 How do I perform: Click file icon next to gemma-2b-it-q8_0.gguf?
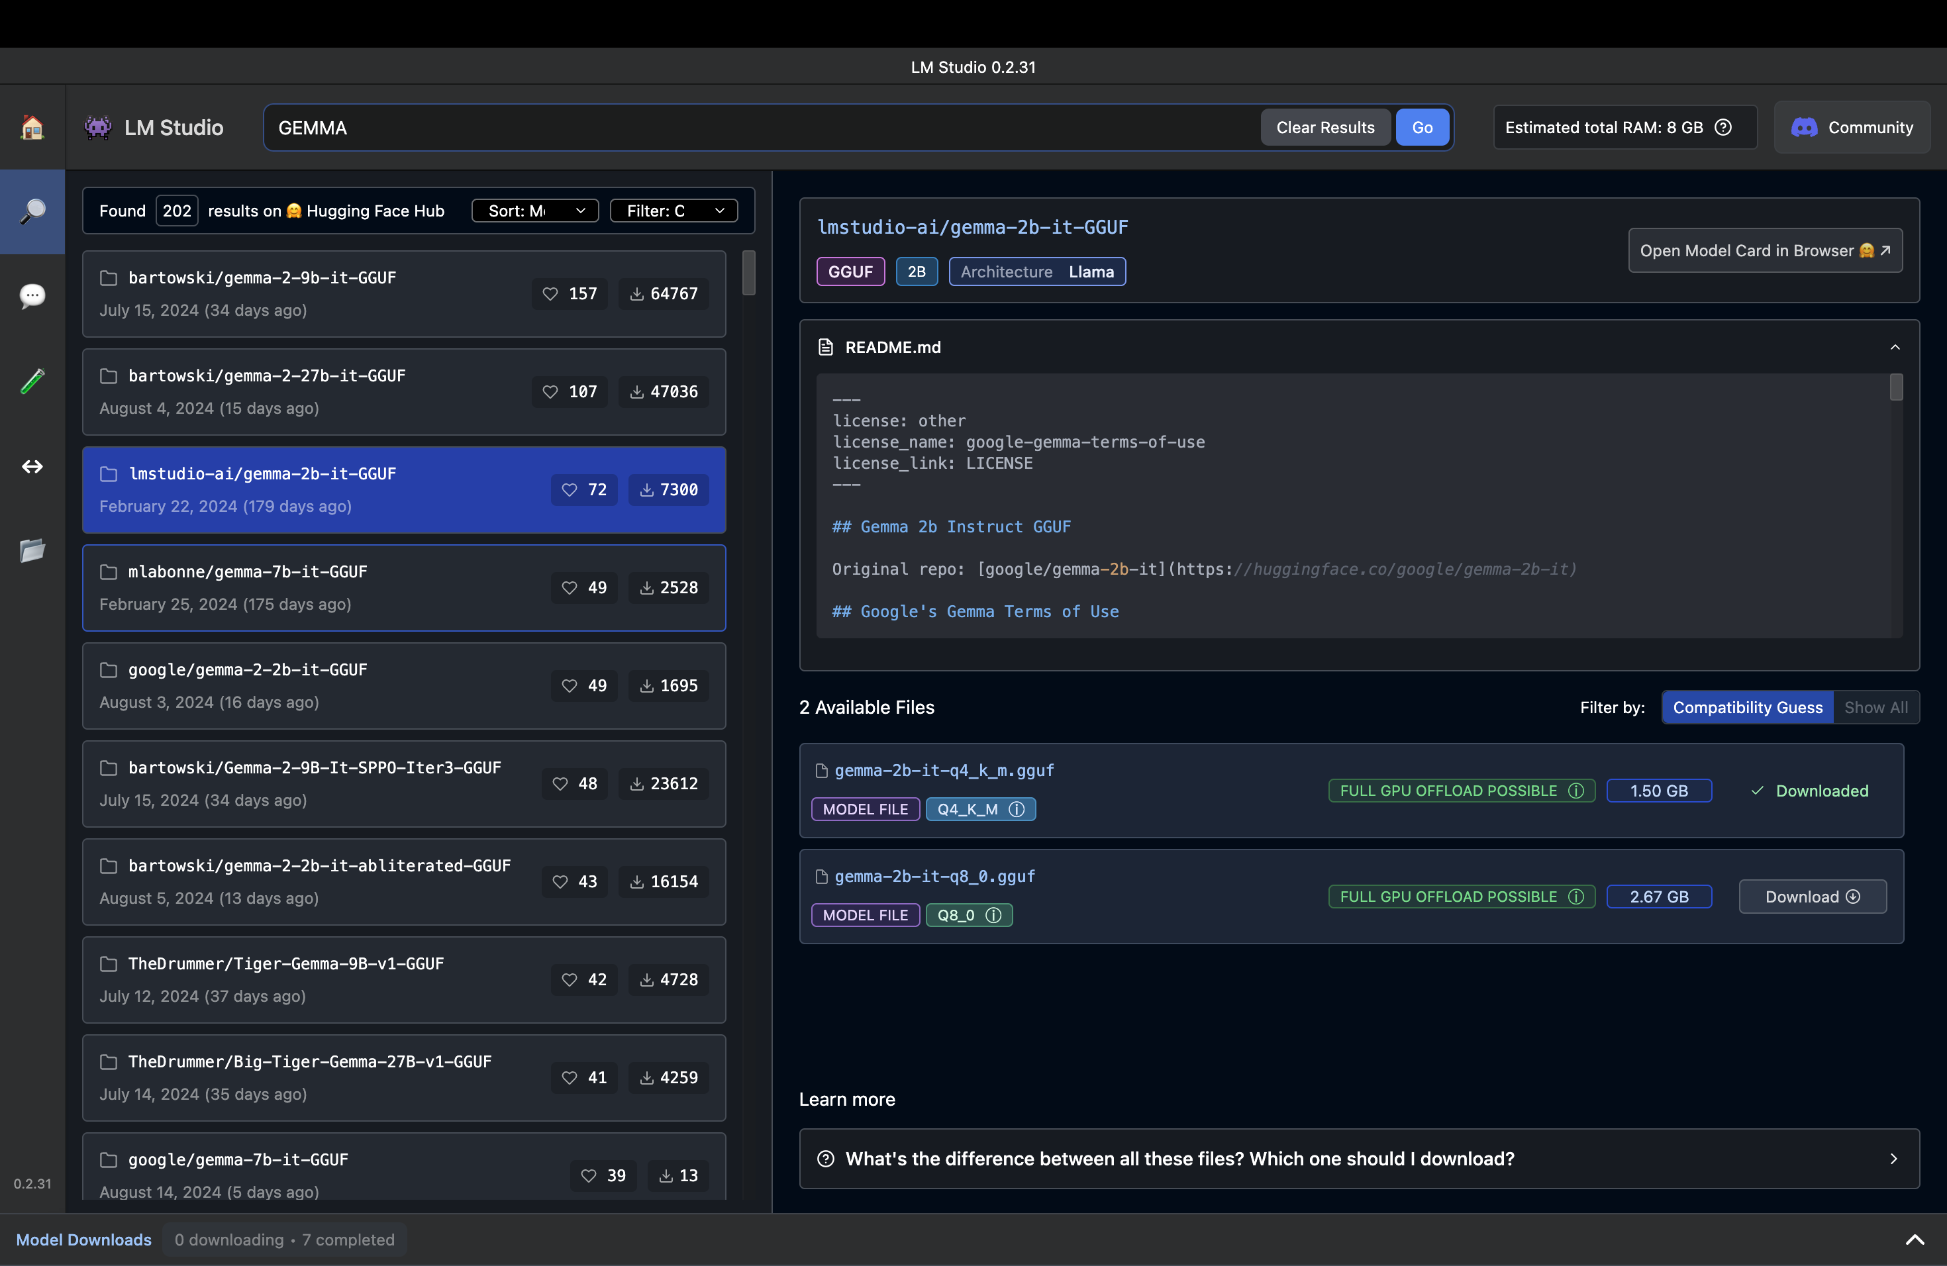tap(821, 877)
